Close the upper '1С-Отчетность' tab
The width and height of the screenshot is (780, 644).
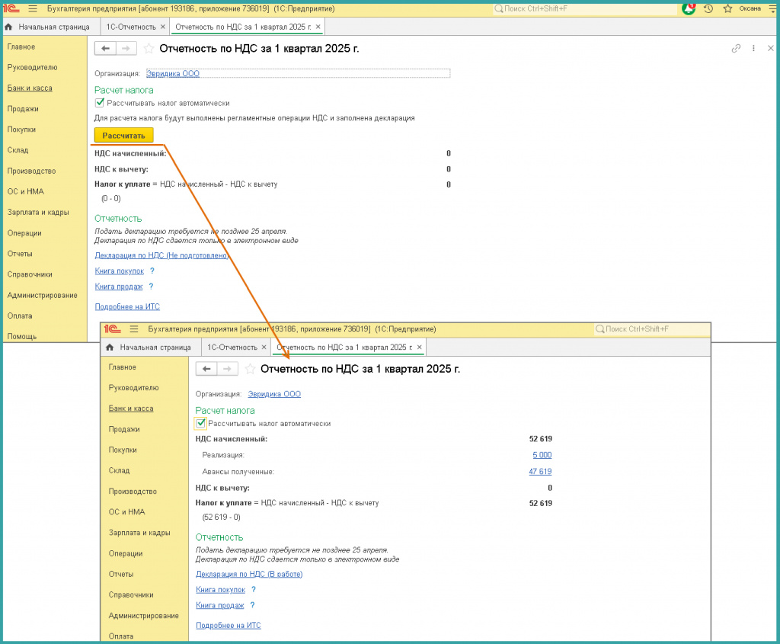tap(163, 27)
